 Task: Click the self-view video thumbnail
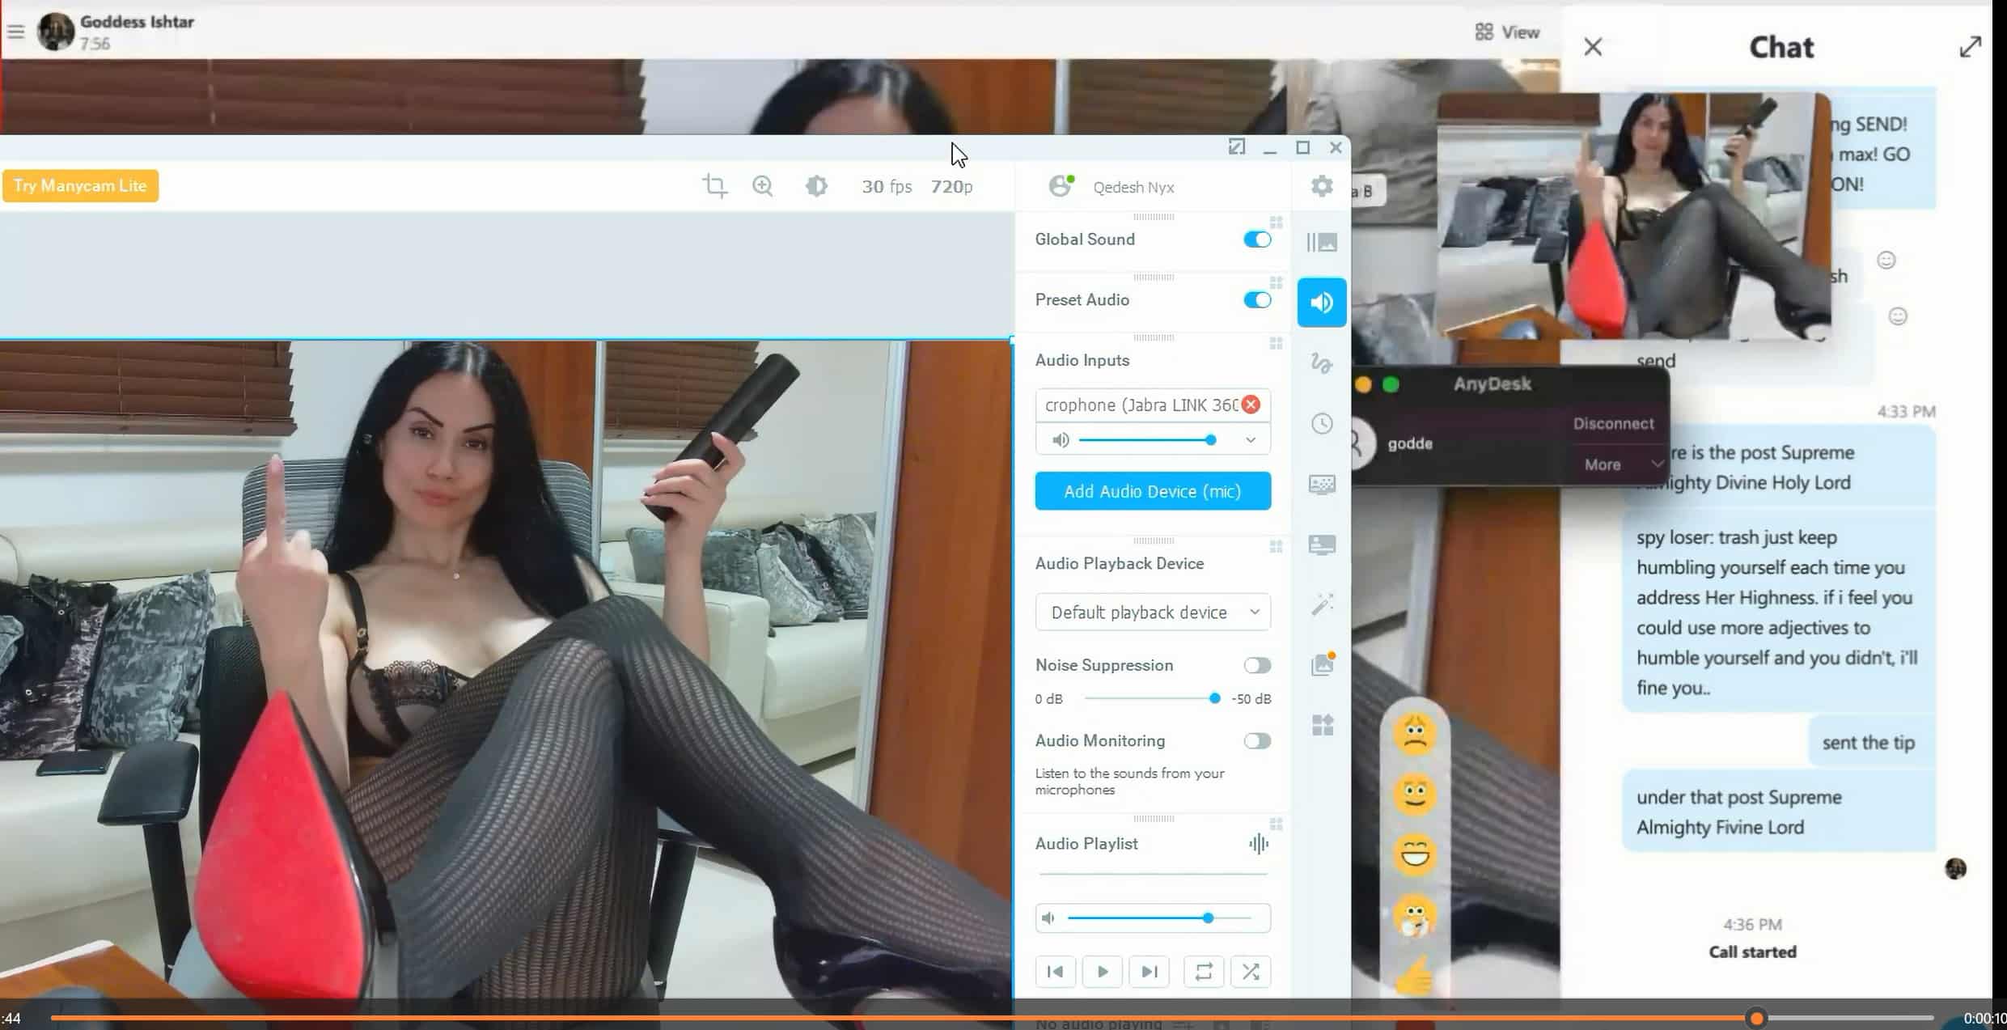(x=1634, y=215)
